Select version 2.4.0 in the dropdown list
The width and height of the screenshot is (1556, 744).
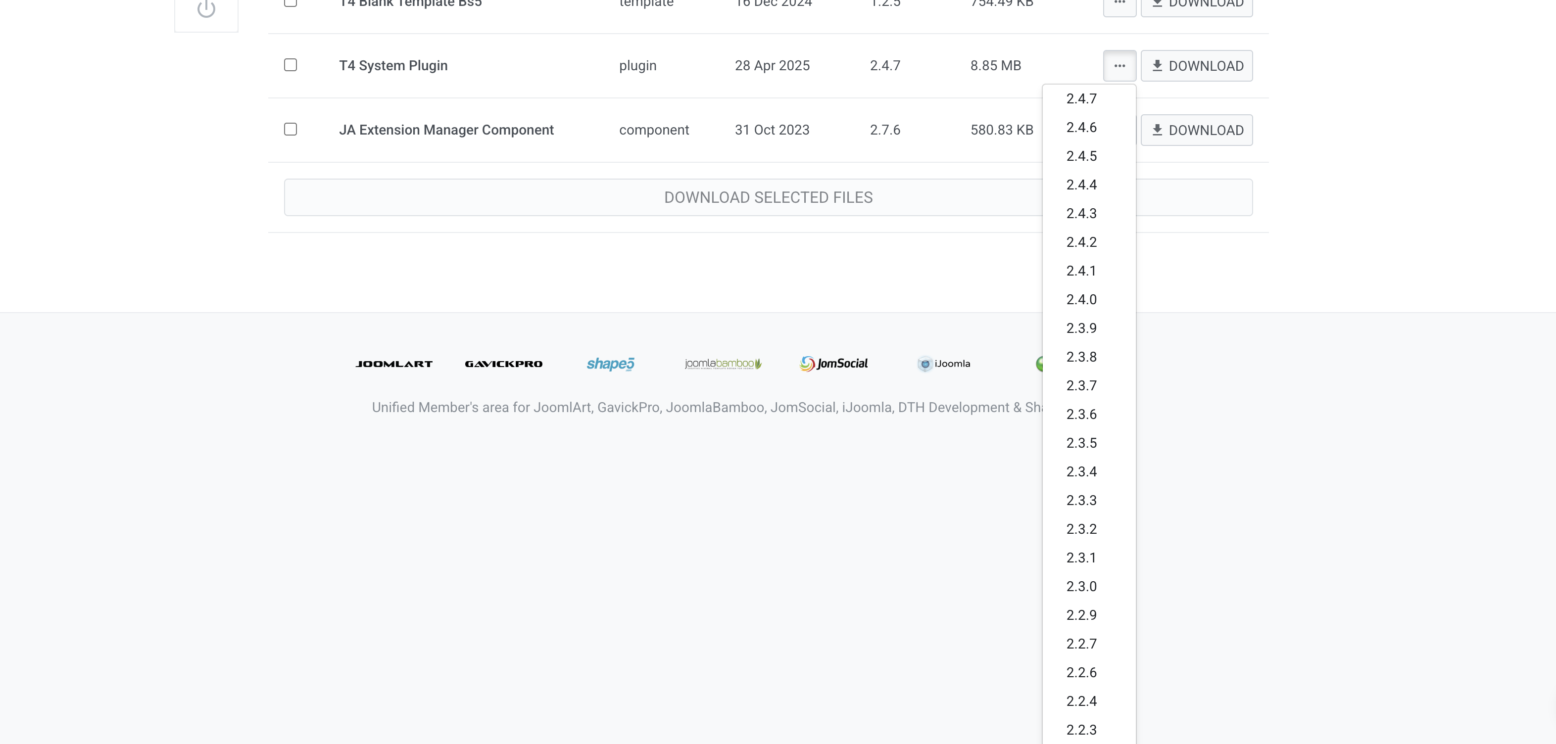pyautogui.click(x=1081, y=300)
